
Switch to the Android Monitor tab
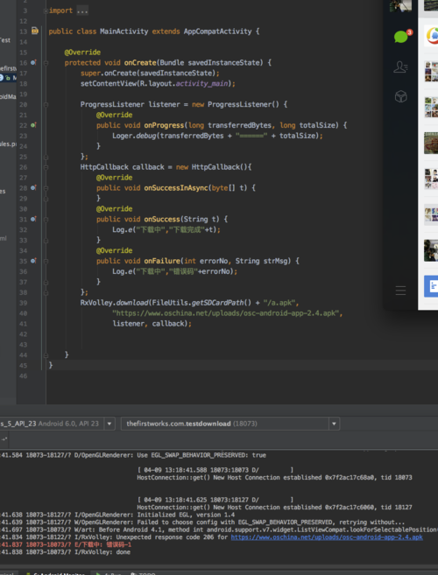pyautogui.click(x=55, y=573)
